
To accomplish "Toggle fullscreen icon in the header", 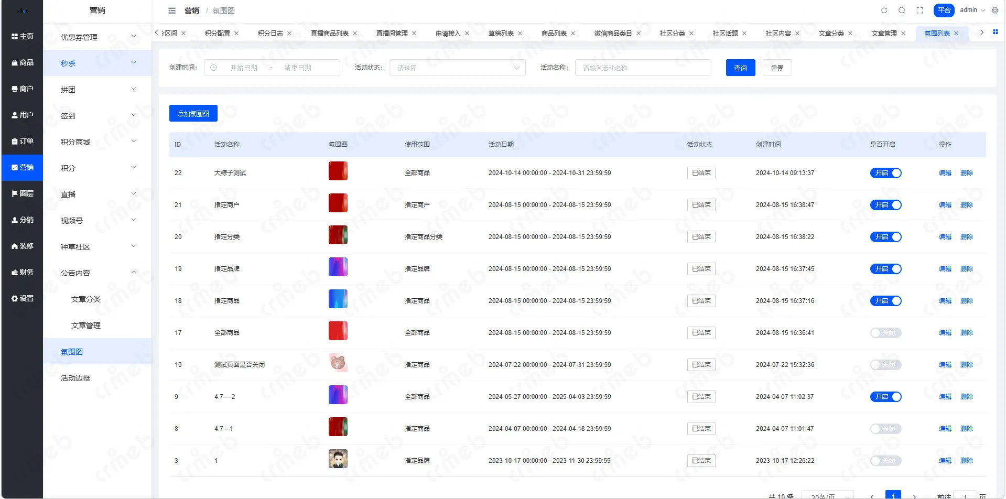I will click(920, 10).
